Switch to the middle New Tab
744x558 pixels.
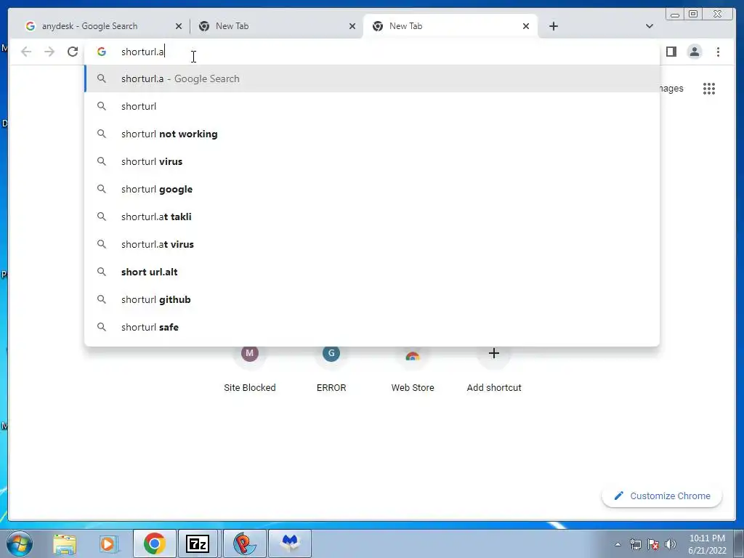click(277, 26)
